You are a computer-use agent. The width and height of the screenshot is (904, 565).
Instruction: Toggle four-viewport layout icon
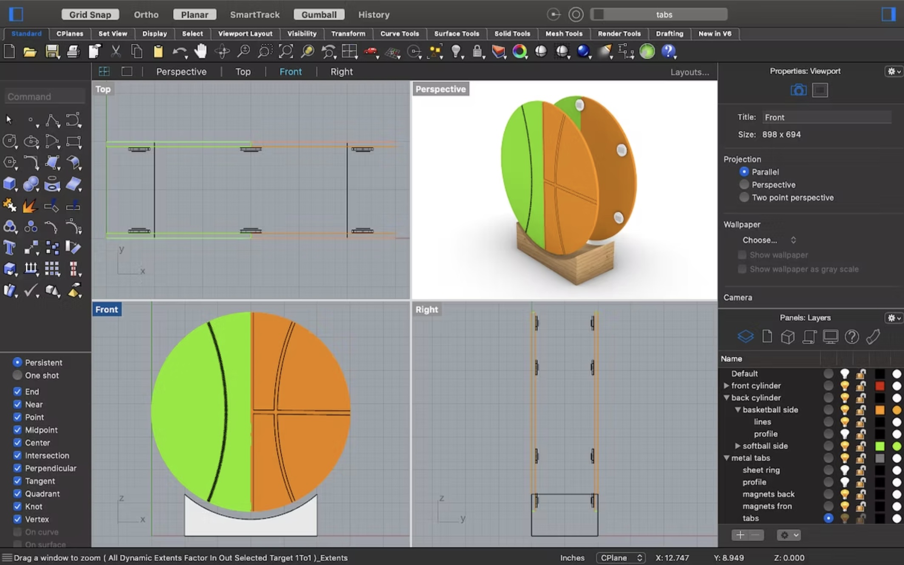click(x=104, y=71)
